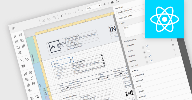Uncheck the Word Wrap checkbox
The height and width of the screenshot is (100, 192).
click(x=151, y=61)
